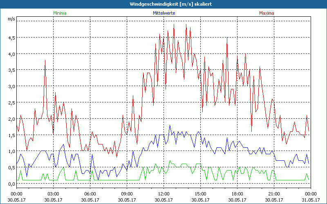The width and height of the screenshot is (327, 204).
Task: Select the blue Mittelwerte legend label
Action: (x=163, y=13)
